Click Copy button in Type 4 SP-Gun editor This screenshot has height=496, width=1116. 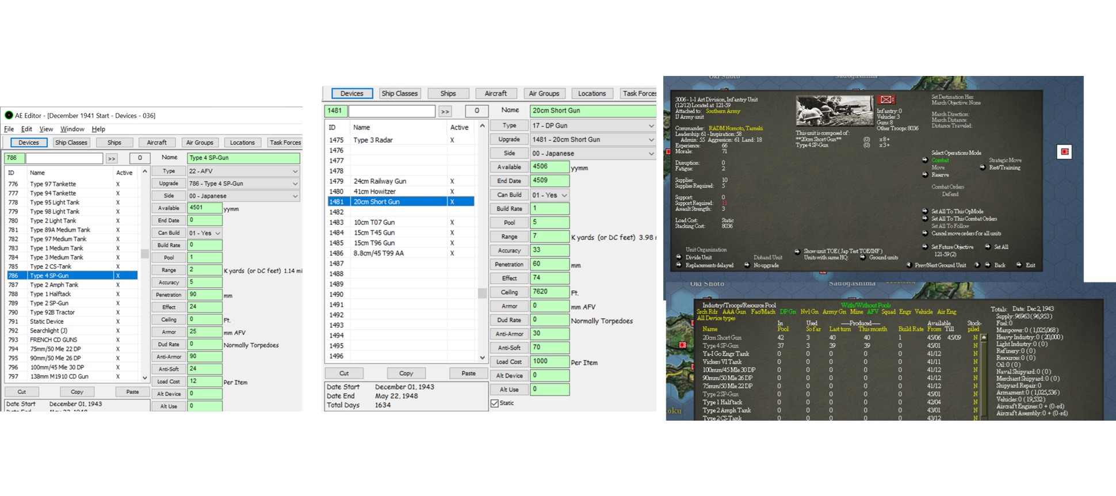pos(77,392)
